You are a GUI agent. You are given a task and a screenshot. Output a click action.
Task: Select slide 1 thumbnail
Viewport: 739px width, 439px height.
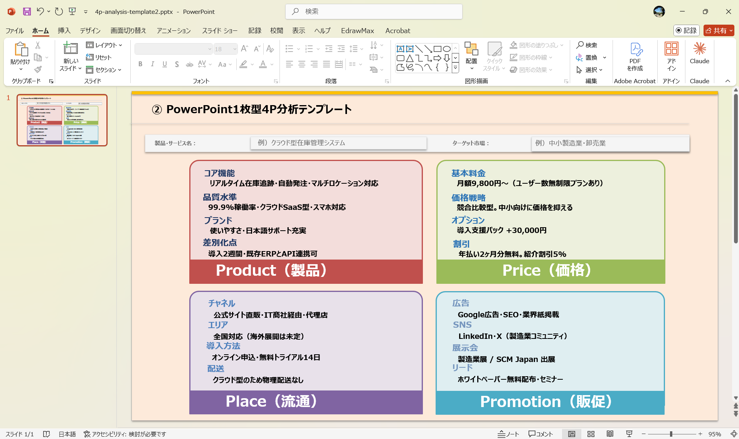[62, 120]
